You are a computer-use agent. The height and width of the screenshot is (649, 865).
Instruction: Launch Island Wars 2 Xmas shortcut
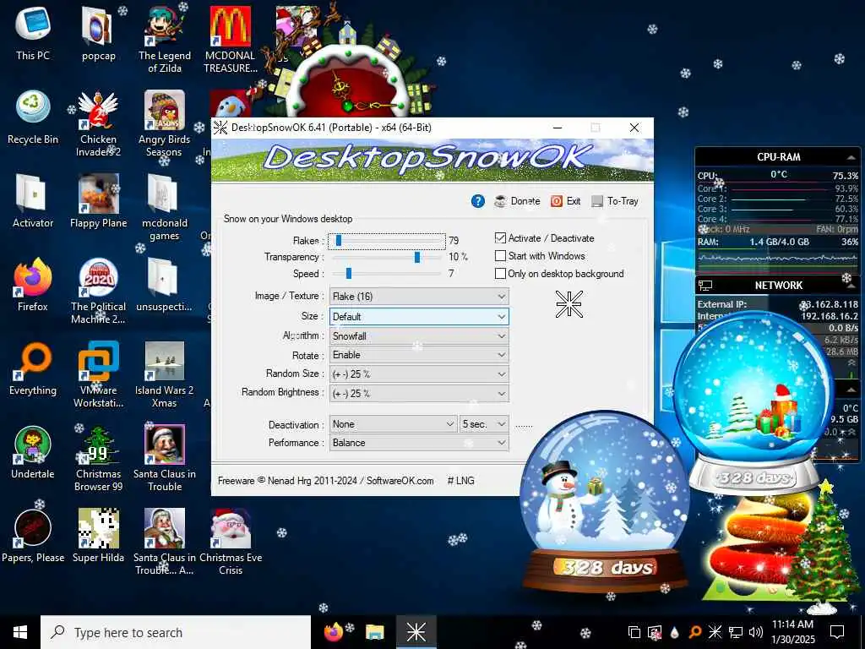165,374
